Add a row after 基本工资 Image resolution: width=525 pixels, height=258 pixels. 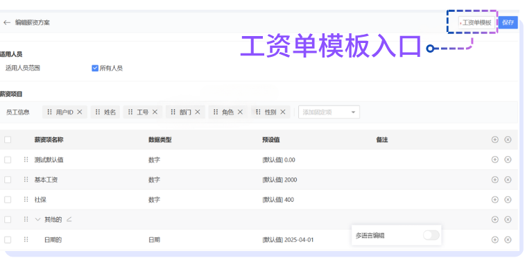tap(495, 180)
